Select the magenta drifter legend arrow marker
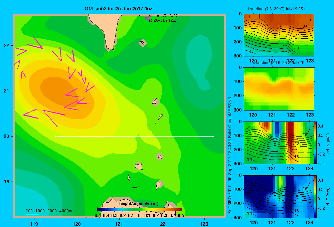This screenshot has width=334, height=227. tap(148, 18)
